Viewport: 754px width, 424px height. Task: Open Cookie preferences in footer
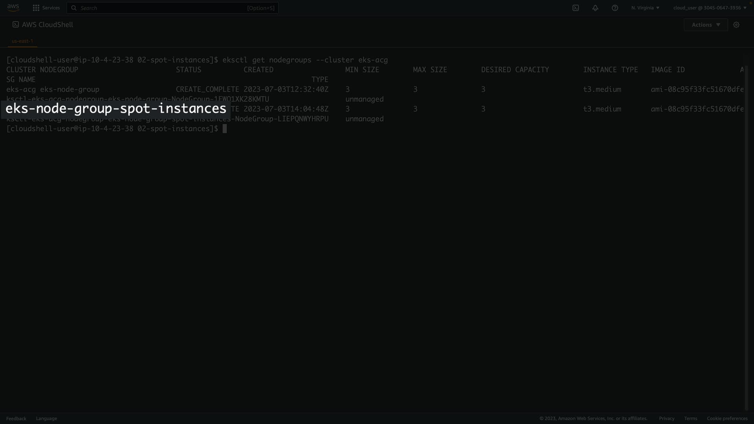point(727,419)
